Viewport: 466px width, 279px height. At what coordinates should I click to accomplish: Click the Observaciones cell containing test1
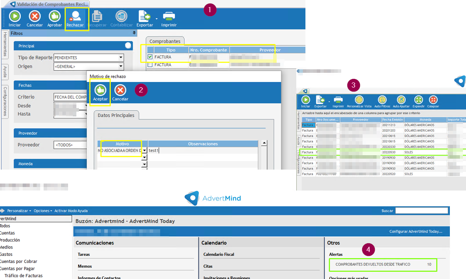[203, 150]
